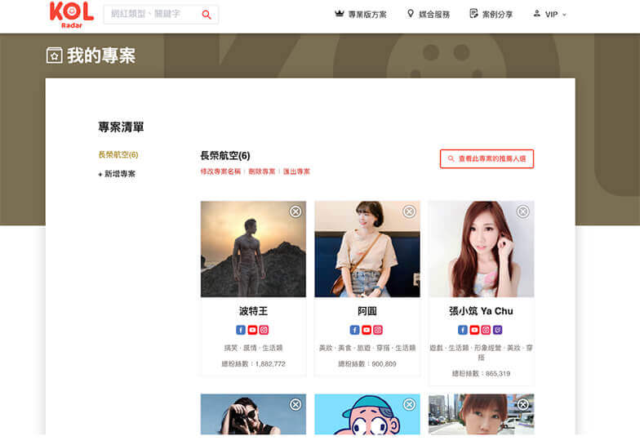Open 張小筑 Ya Chu's purple Twitch icon

pyautogui.click(x=497, y=330)
